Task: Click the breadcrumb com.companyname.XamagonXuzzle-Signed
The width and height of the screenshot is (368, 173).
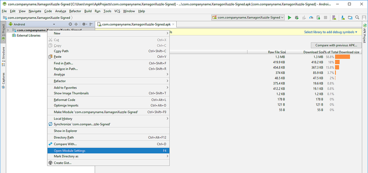Action: point(39,17)
